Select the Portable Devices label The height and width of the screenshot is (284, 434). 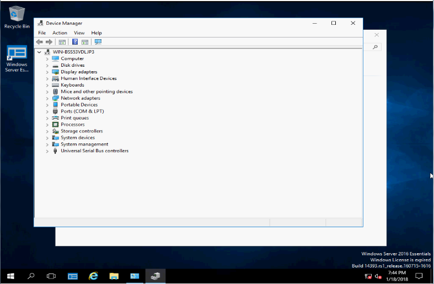[79, 105]
